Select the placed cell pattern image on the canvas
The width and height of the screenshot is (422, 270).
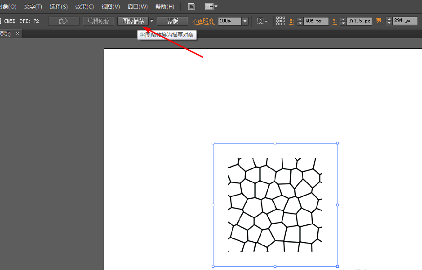tap(275, 205)
